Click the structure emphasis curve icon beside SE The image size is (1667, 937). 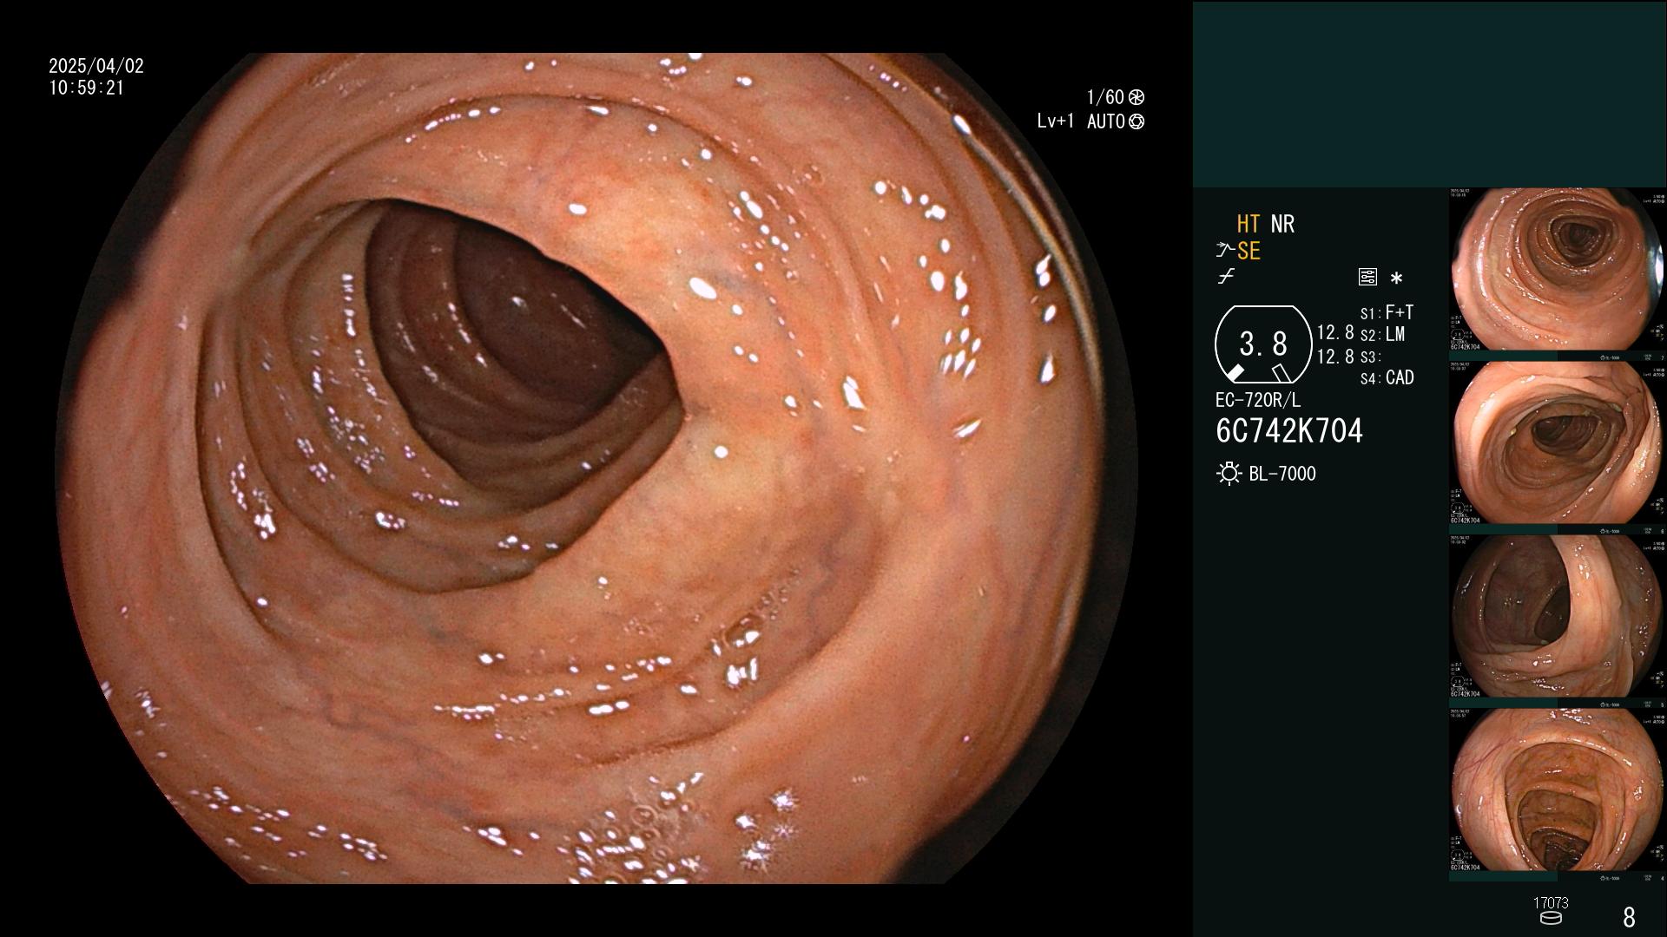click(x=1224, y=251)
